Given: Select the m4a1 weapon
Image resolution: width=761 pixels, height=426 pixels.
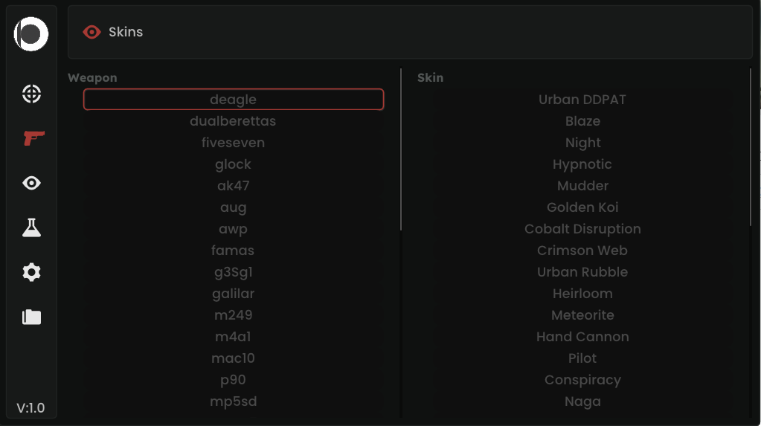Looking at the screenshot, I should point(233,337).
